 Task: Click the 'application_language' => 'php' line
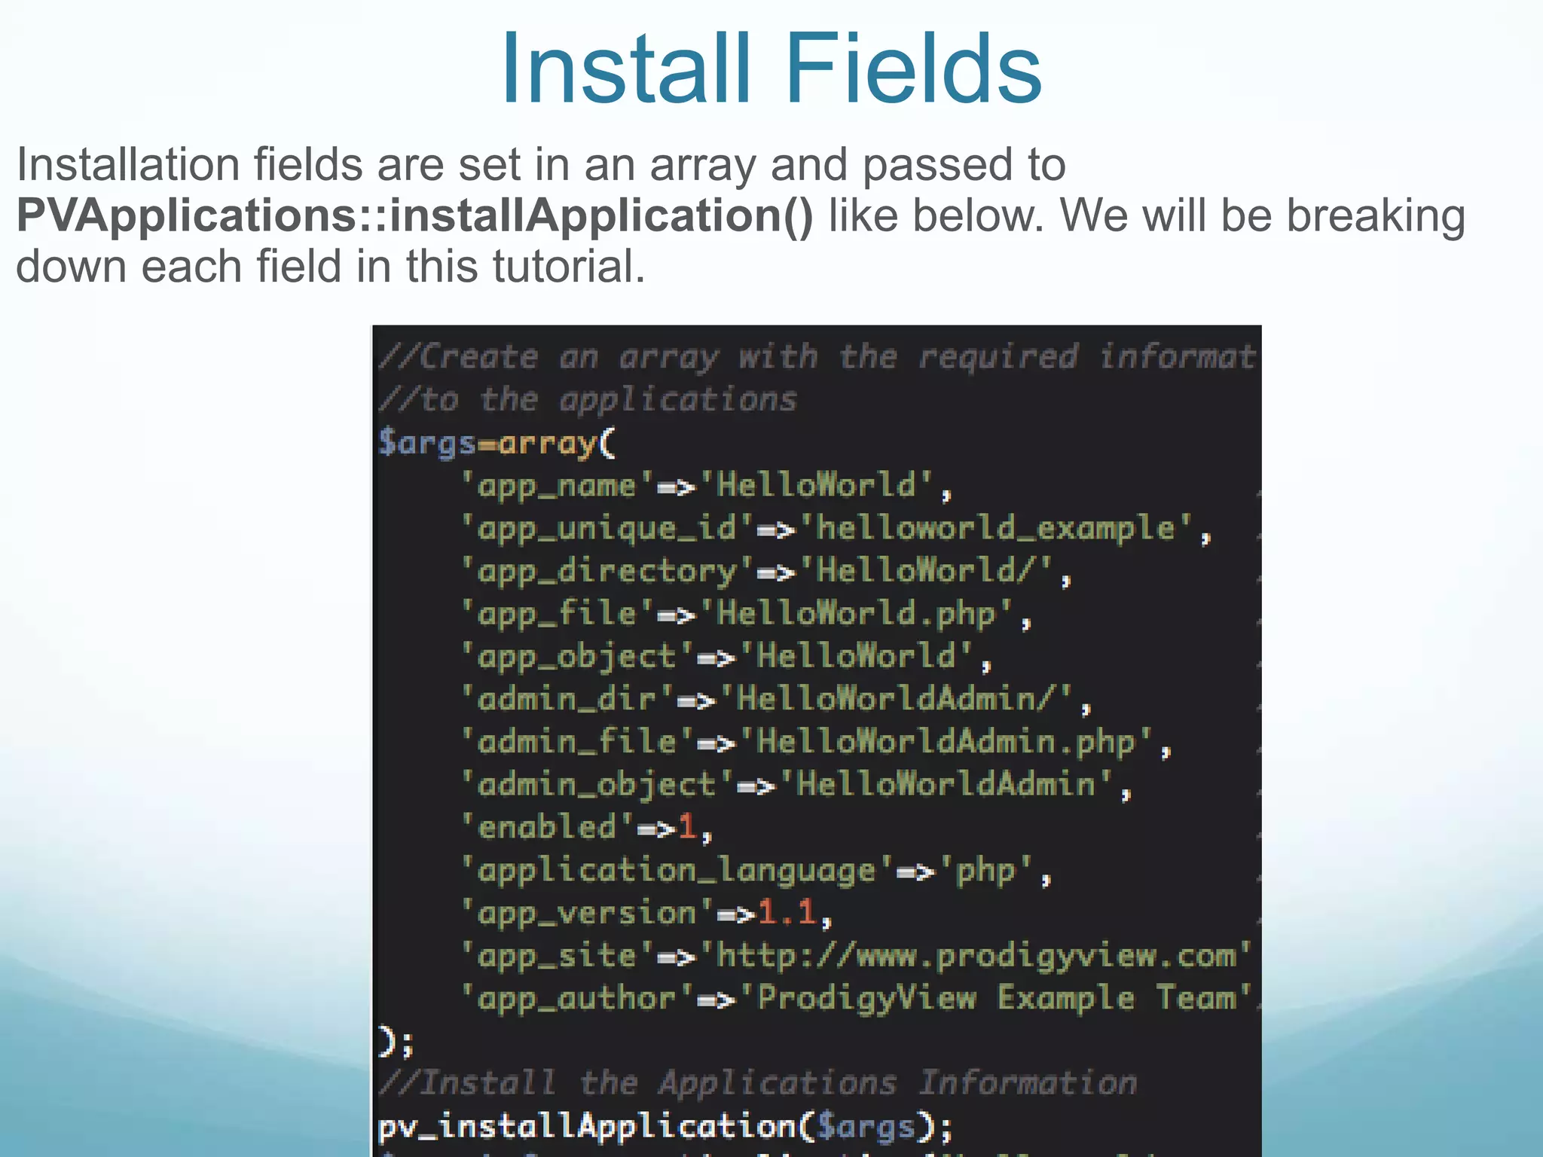[756, 871]
